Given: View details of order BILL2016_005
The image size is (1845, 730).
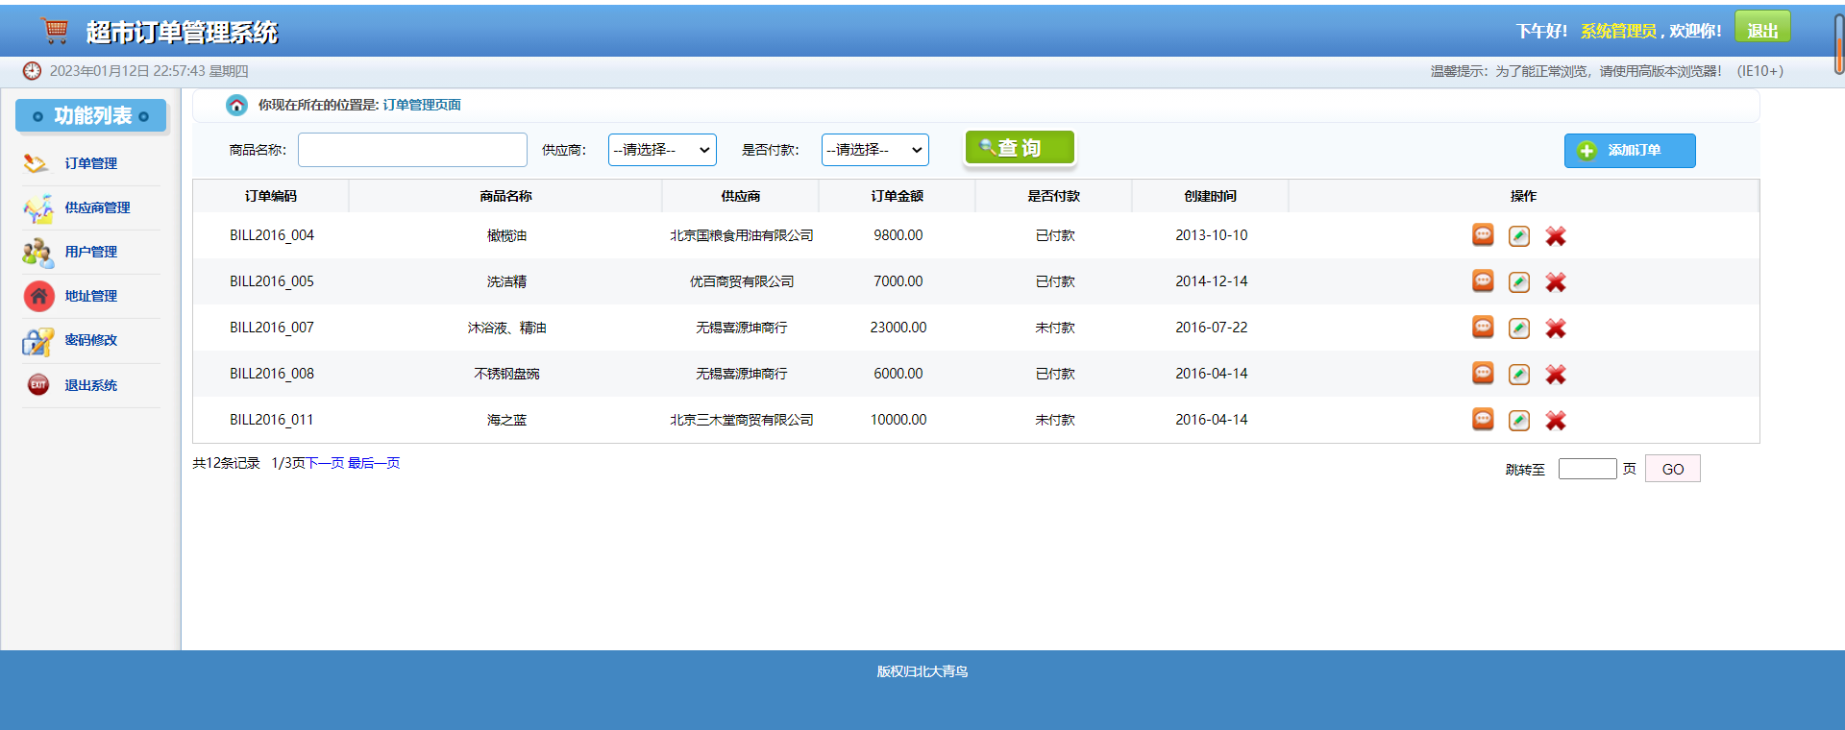Looking at the screenshot, I should [x=1483, y=281].
